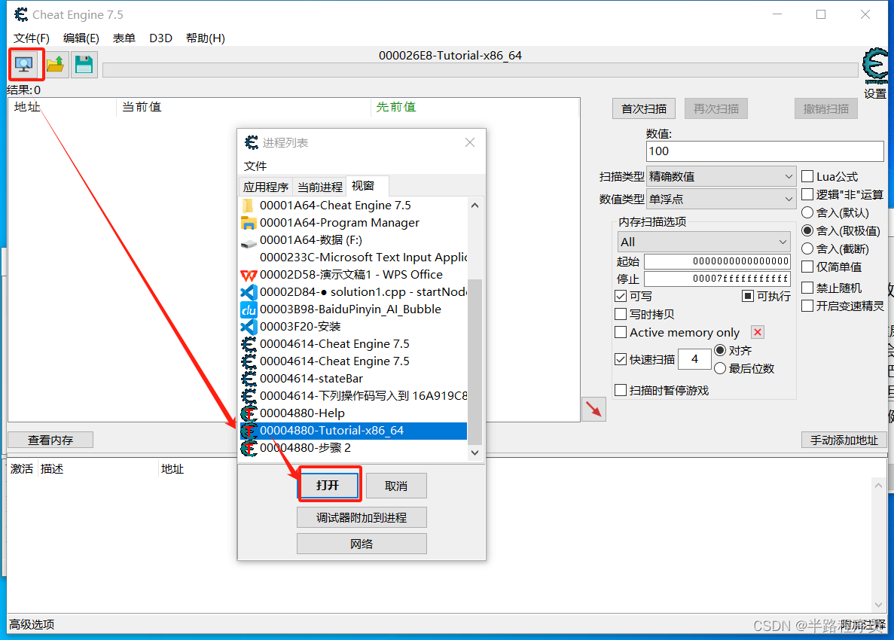Enable Active memory only checkbox
The width and height of the screenshot is (894, 640).
tap(621, 332)
